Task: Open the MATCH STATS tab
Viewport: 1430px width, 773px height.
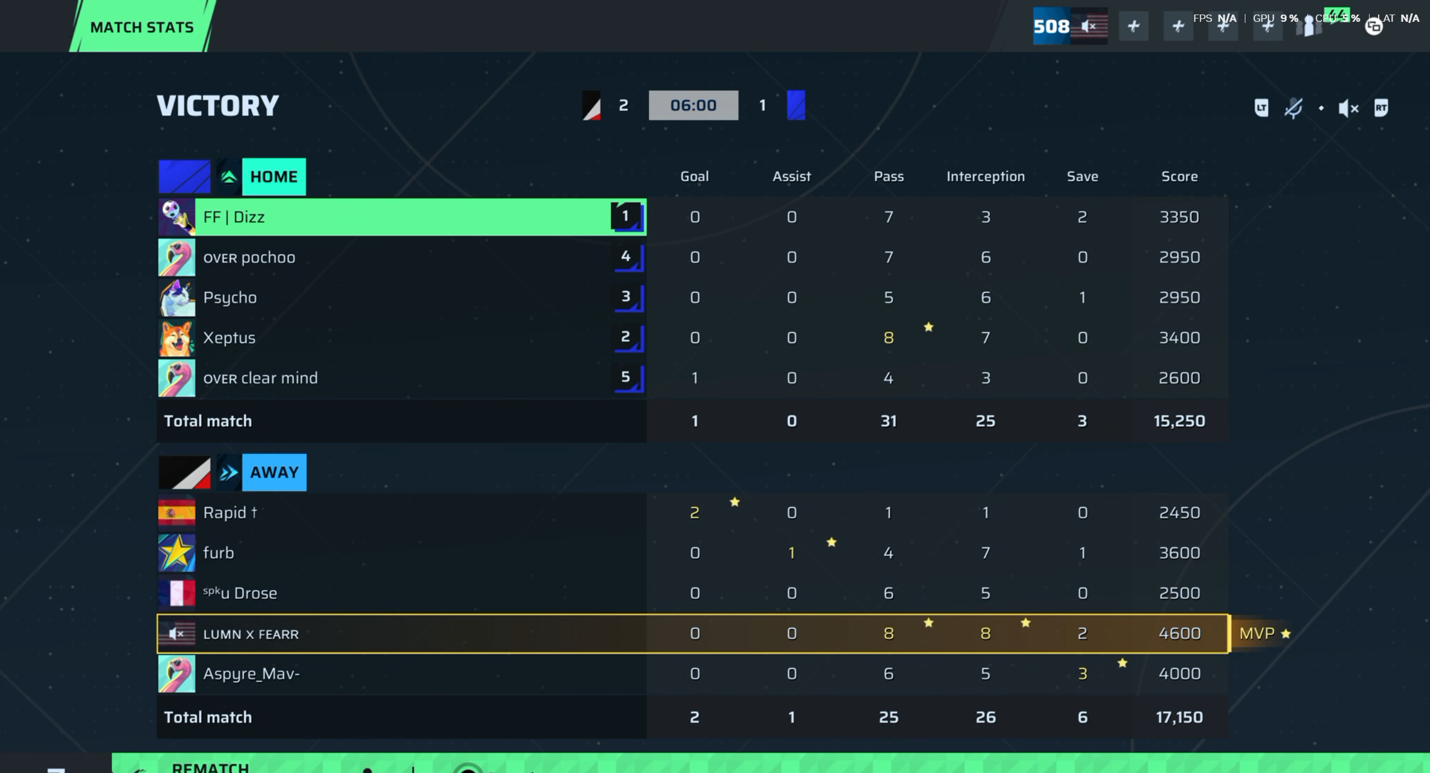Action: coord(142,26)
